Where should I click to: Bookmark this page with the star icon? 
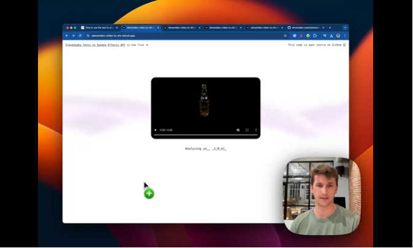(x=285, y=36)
